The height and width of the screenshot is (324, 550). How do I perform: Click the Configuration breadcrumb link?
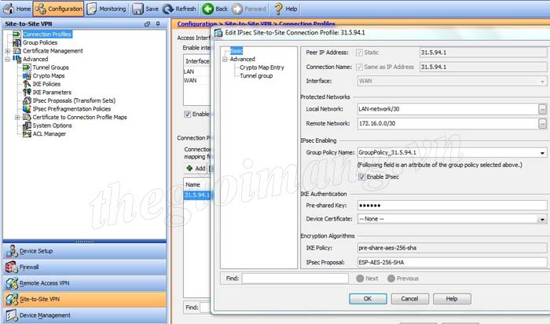tap(196, 24)
